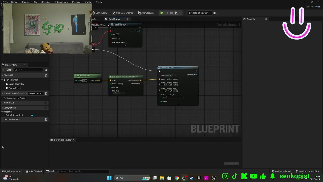Click the TEMİZLE clear button

tap(231, 164)
